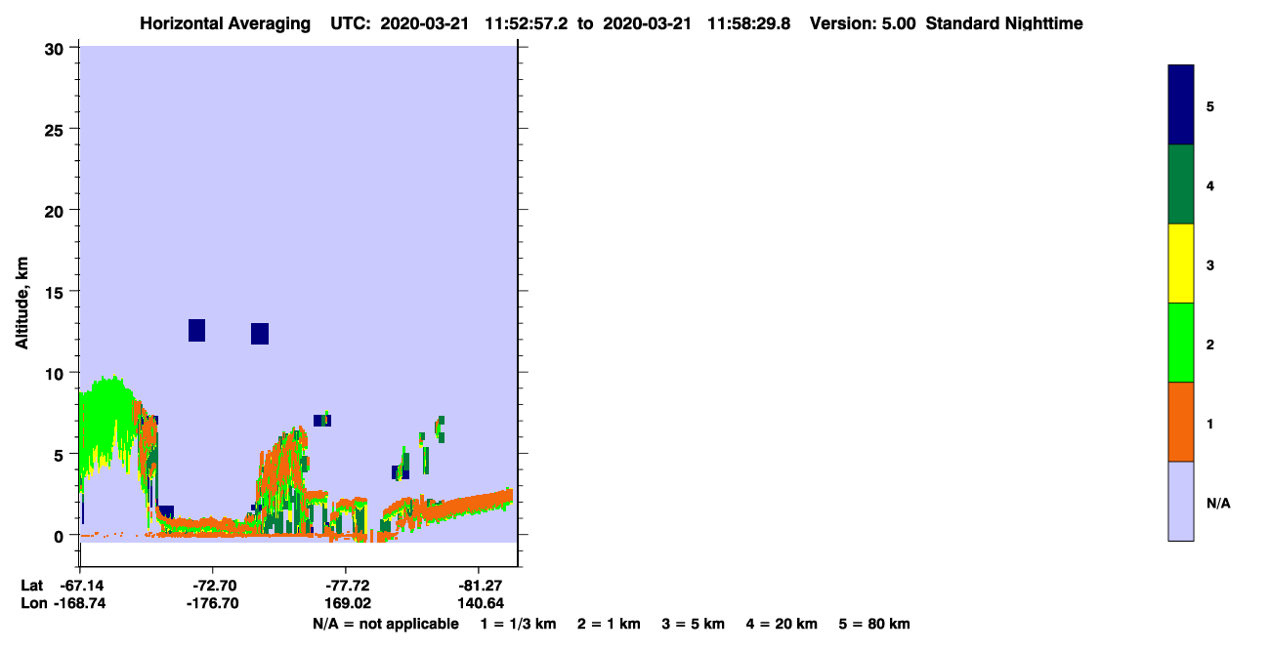Click the colorbar label 3
The image size is (1270, 651).
point(1210,264)
